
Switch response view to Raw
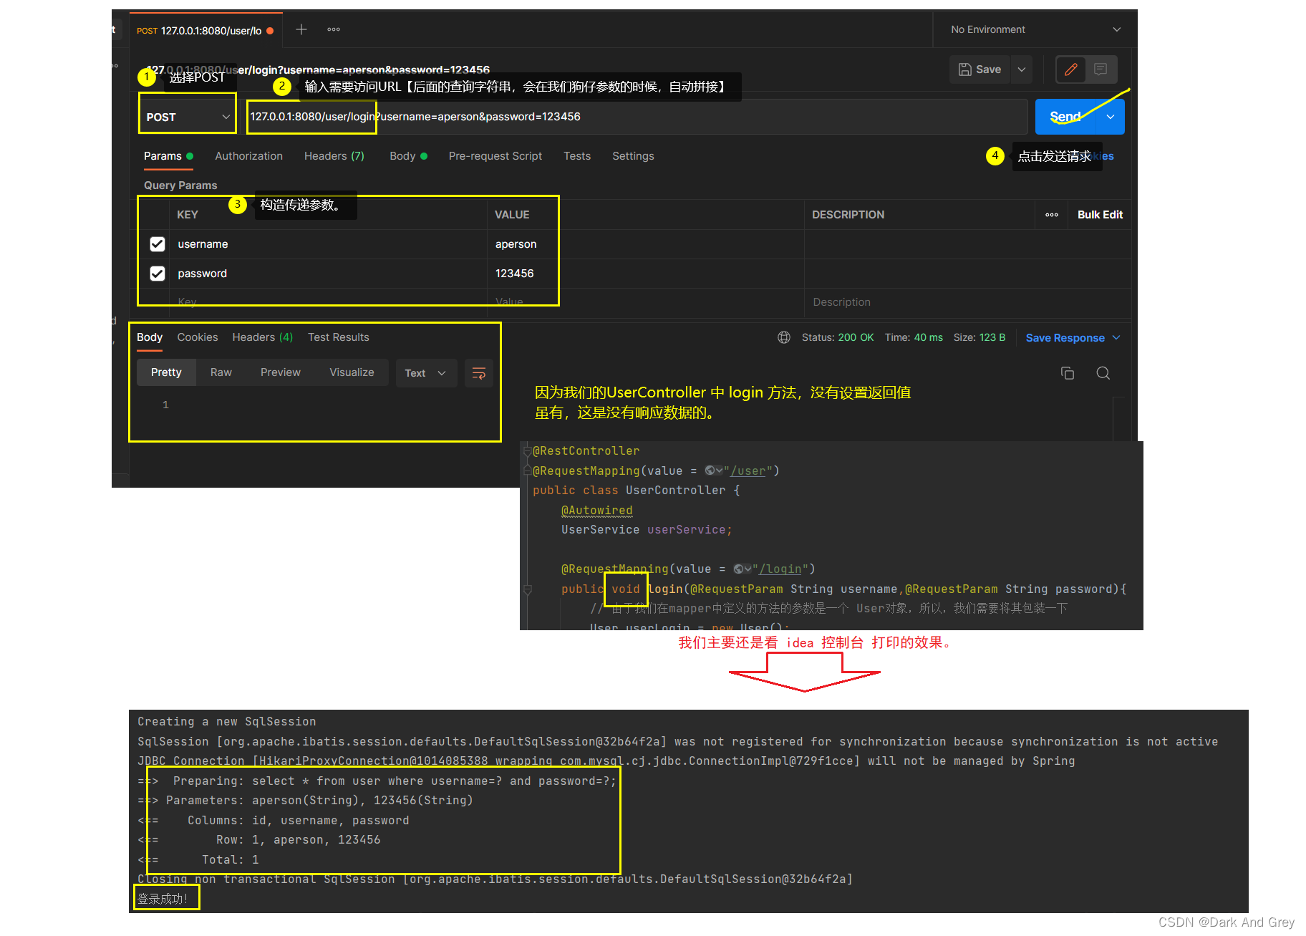[x=221, y=372]
